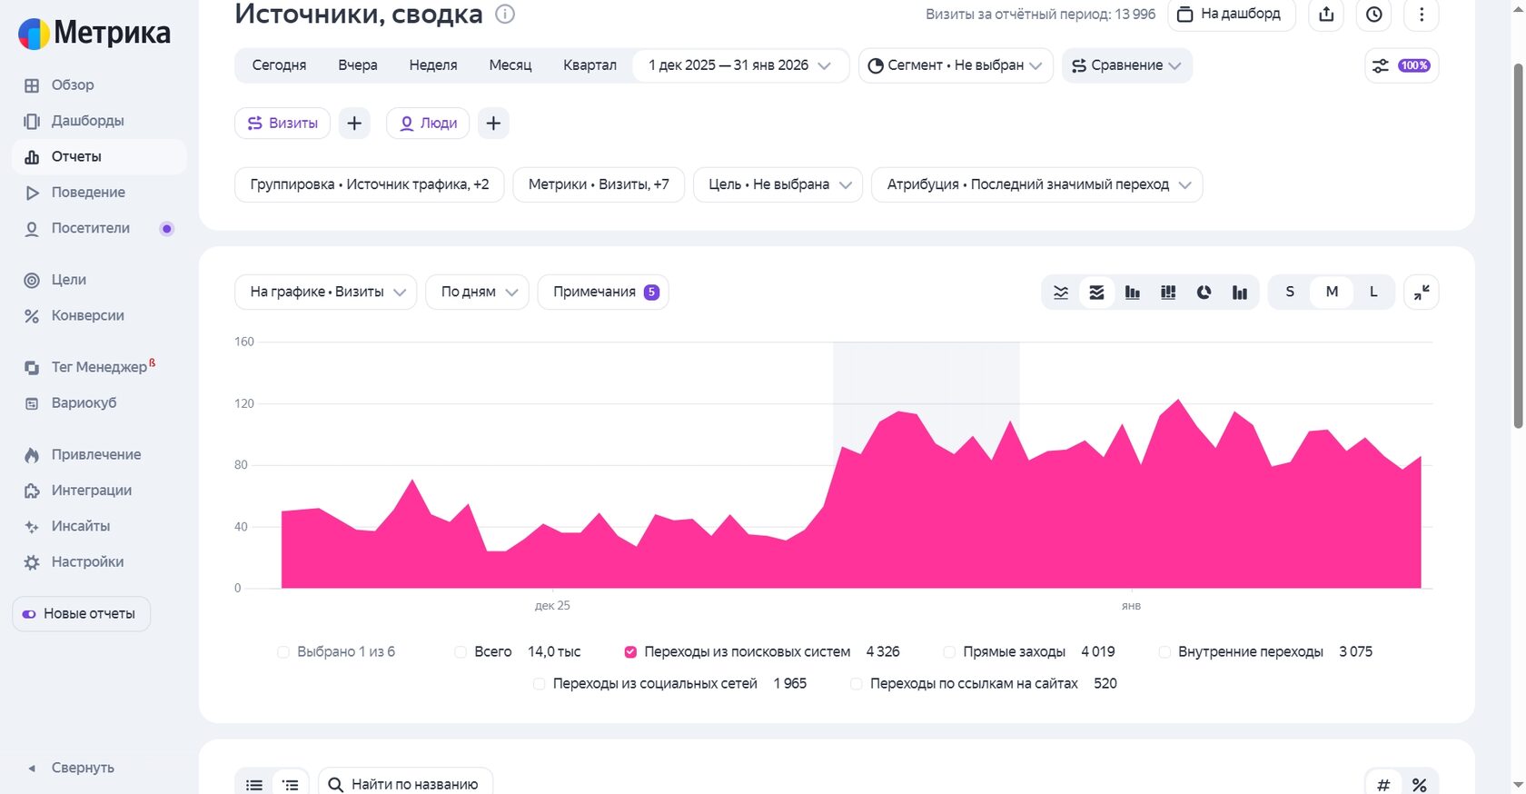The image size is (1526, 794).
Task: Open the Цель • Не выбрана dropdown
Action: (778, 184)
